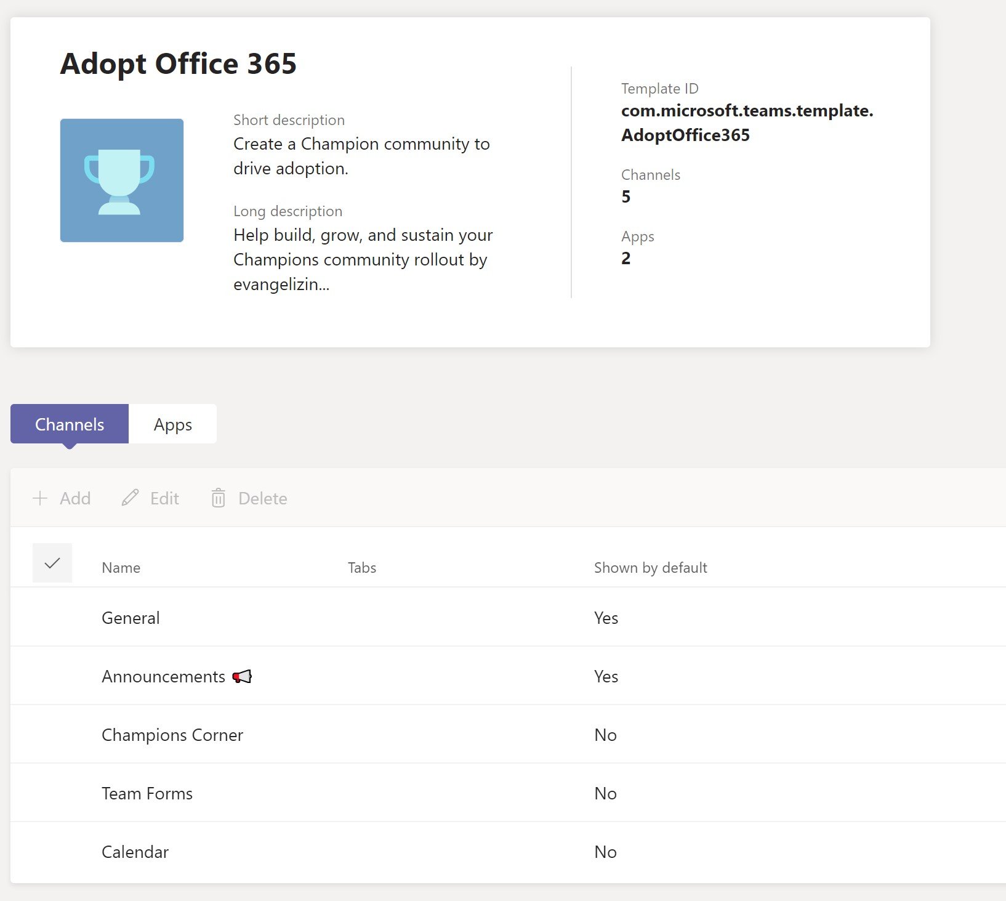The height and width of the screenshot is (901, 1006).
Task: Click No beside Champions Corner
Action: 605,735
